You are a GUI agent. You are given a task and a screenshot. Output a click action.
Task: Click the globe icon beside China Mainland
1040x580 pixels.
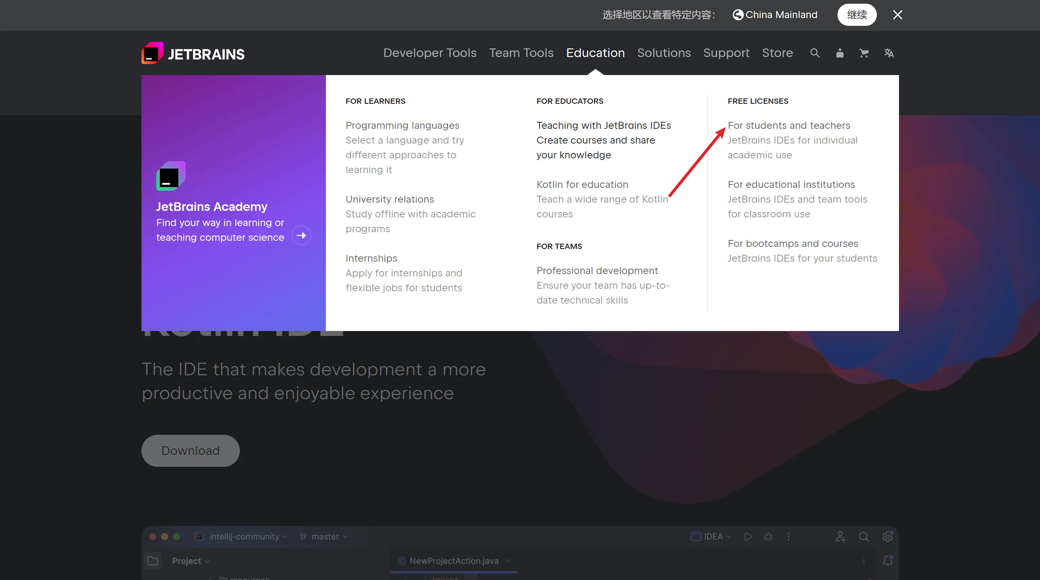(x=737, y=15)
